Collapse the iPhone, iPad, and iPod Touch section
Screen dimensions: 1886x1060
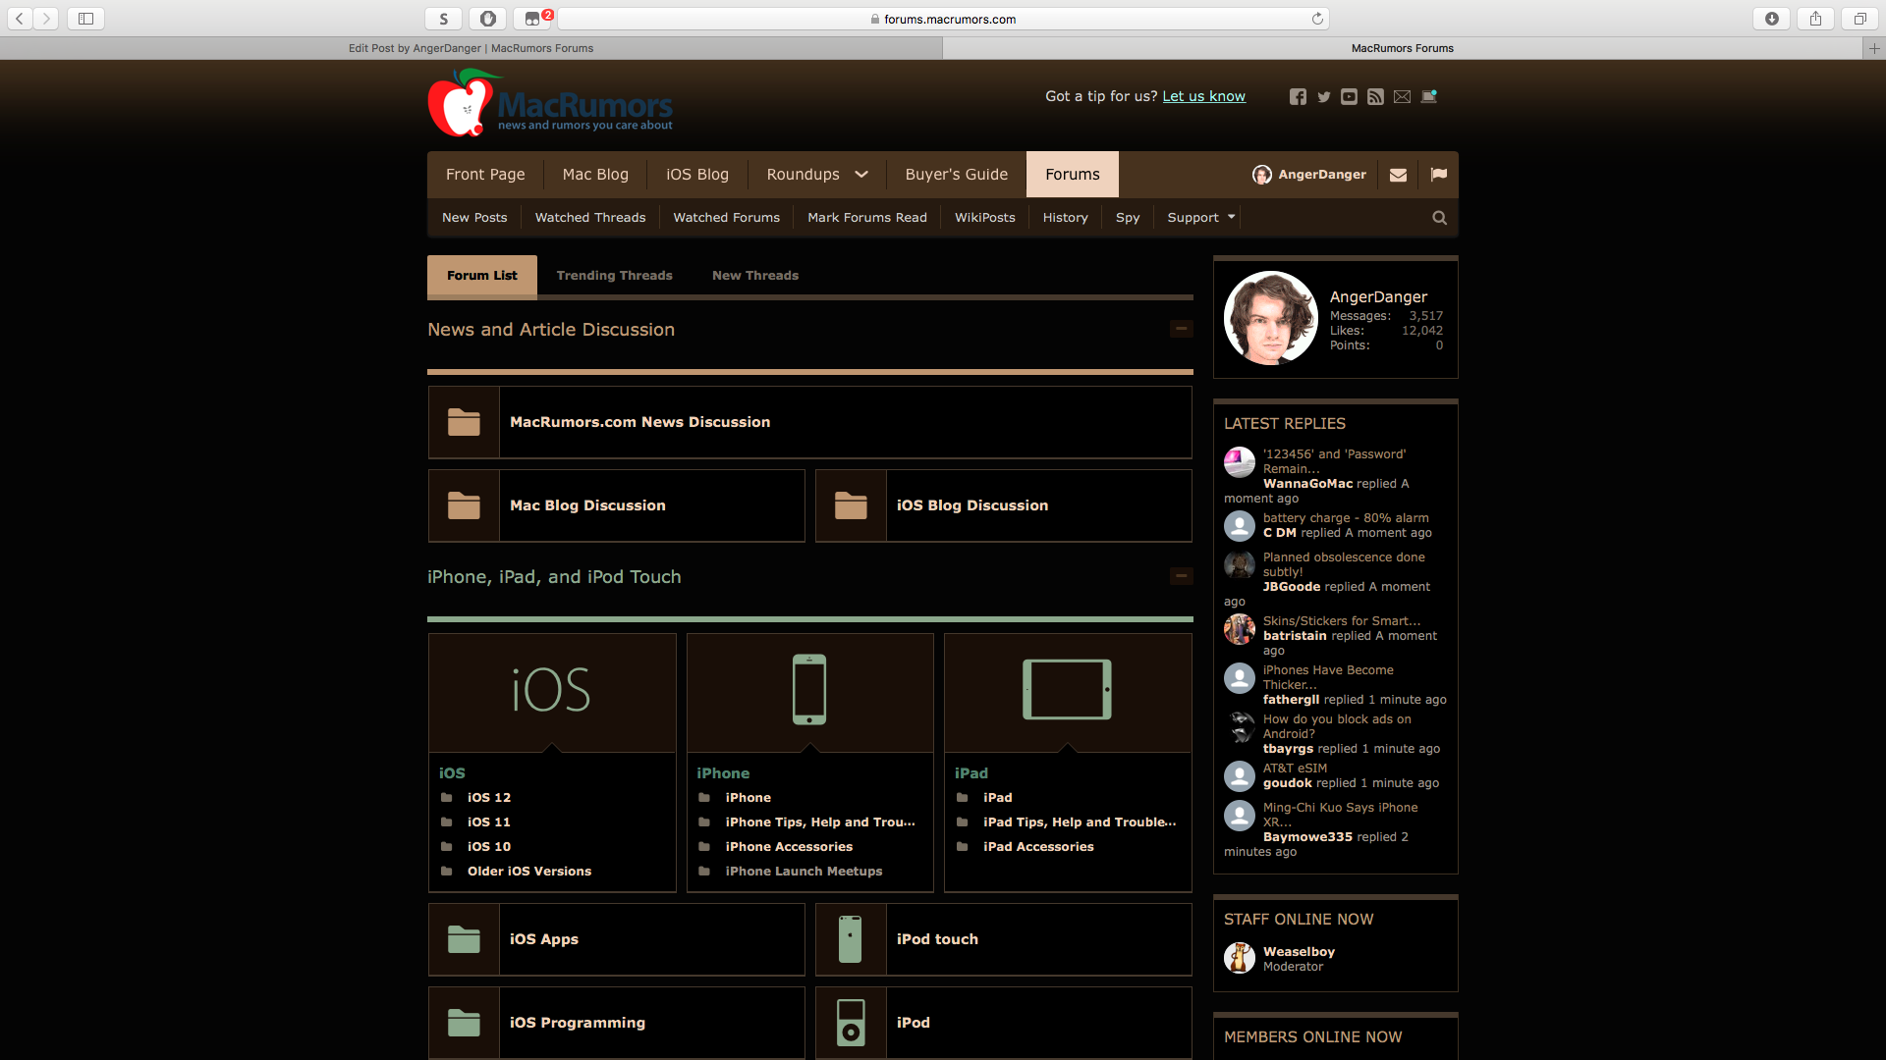pos(1182,576)
